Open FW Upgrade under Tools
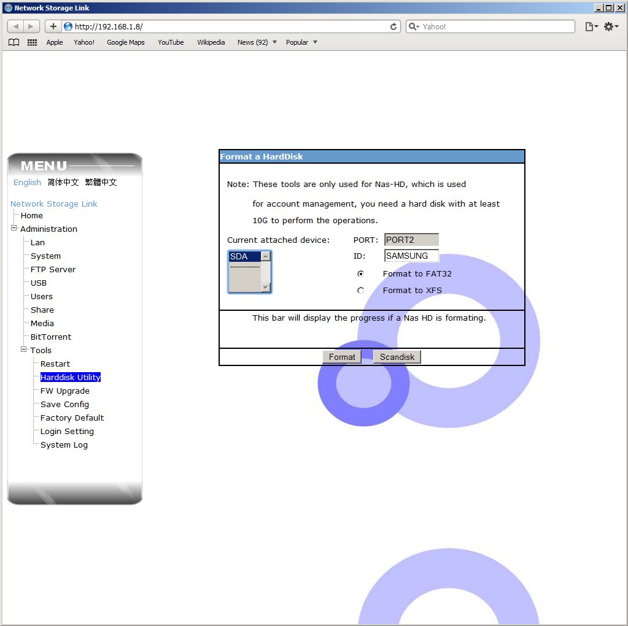Image resolution: width=628 pixels, height=626 pixels. [65, 391]
